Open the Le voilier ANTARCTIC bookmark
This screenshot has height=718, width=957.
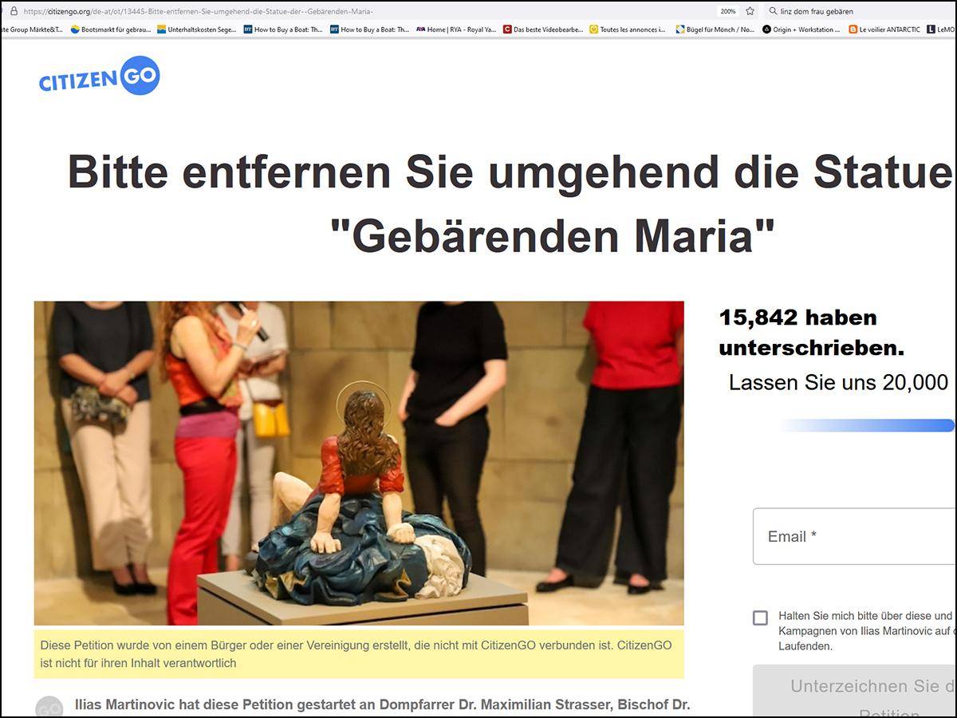[x=884, y=30]
